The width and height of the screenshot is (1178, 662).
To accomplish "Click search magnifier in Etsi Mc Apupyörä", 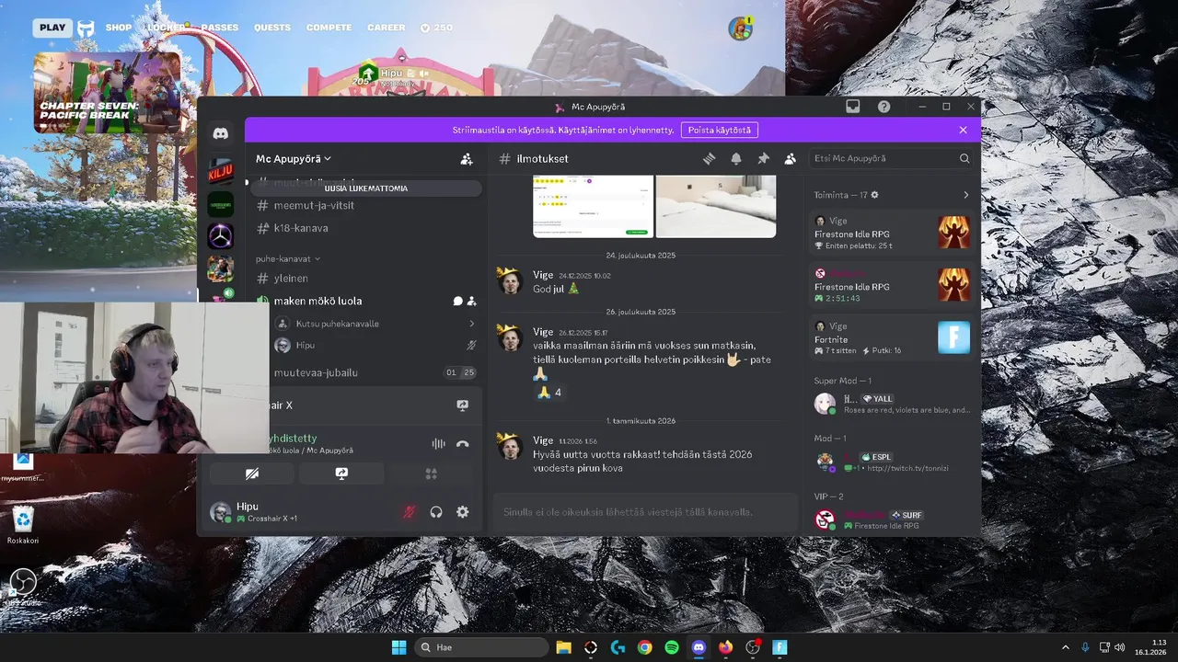I will (964, 159).
